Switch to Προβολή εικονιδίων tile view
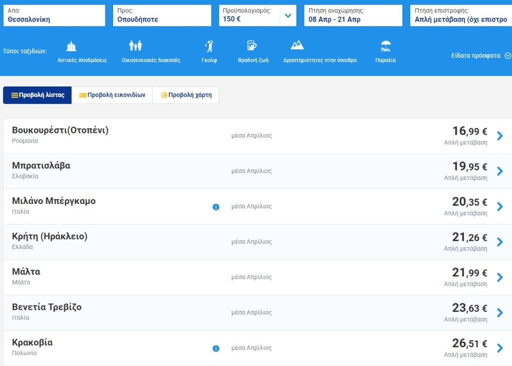The width and height of the screenshot is (512, 366). [112, 95]
